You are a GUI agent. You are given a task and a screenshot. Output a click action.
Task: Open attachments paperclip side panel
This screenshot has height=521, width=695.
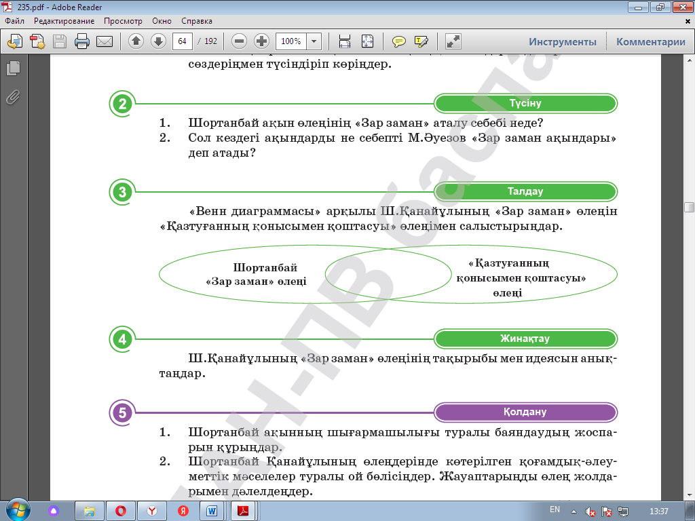pos(14,97)
